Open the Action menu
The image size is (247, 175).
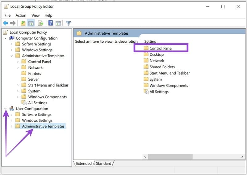tap(21, 15)
